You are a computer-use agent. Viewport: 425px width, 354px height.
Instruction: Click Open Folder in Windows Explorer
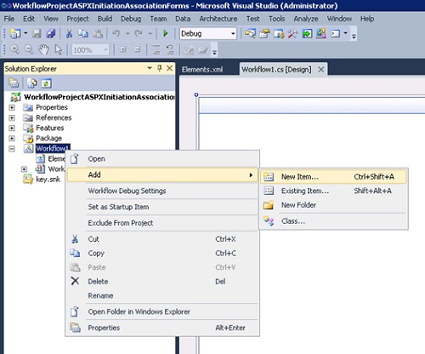click(x=162, y=311)
